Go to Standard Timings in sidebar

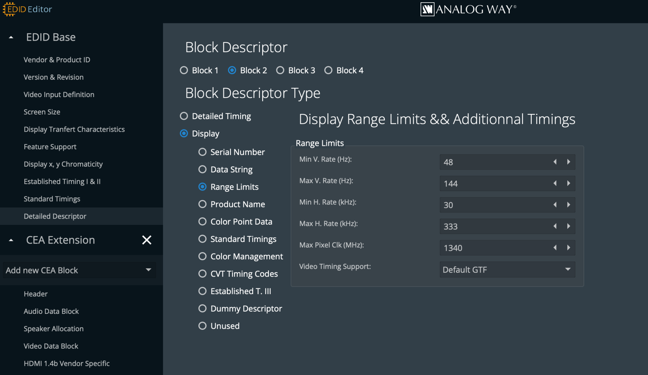tap(52, 199)
